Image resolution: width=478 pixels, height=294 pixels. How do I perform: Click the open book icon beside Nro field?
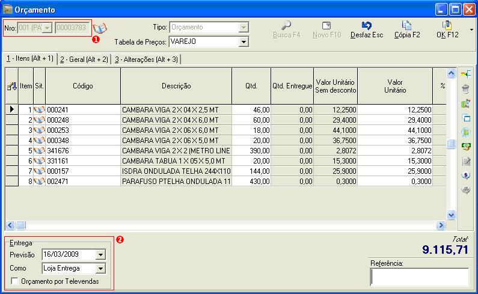pos(100,29)
